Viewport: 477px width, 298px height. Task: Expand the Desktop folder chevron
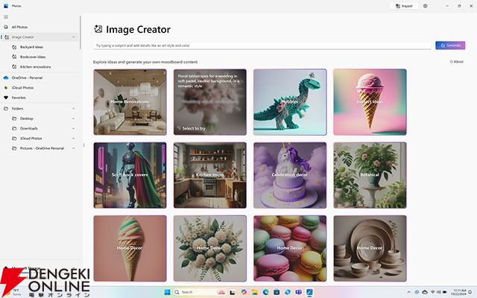(73, 118)
